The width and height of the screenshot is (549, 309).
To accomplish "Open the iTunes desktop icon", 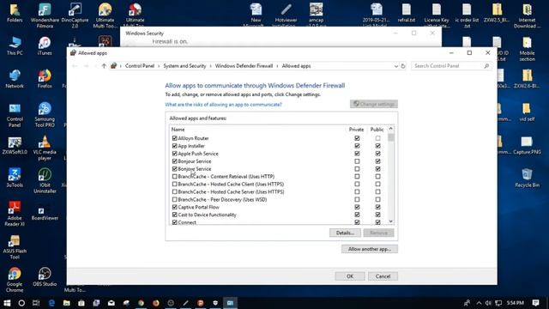I will click(x=45, y=45).
